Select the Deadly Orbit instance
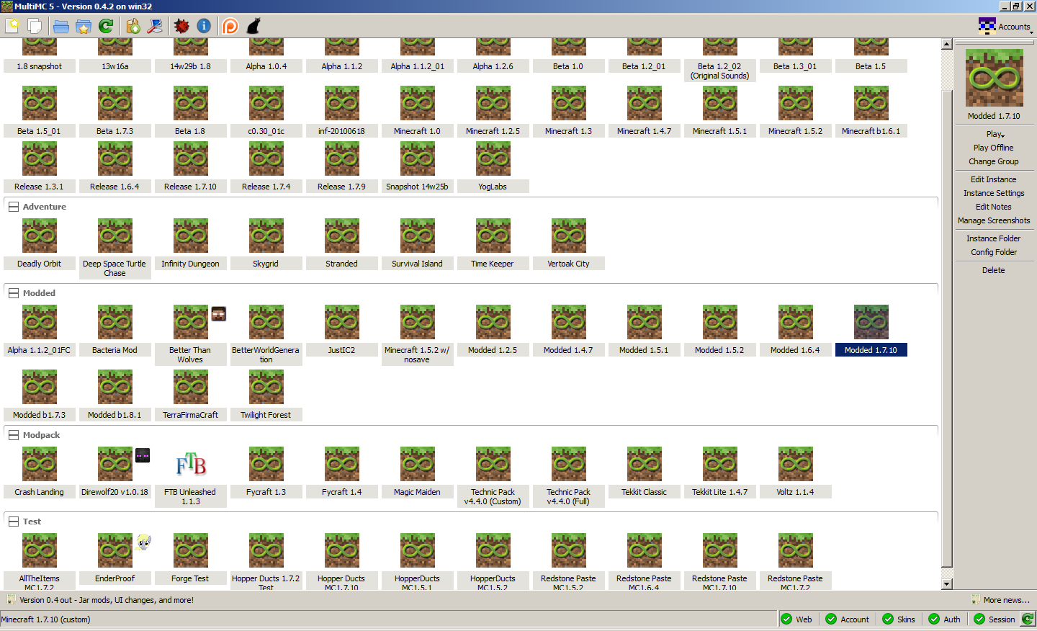This screenshot has height=631, width=1037. tap(40, 244)
